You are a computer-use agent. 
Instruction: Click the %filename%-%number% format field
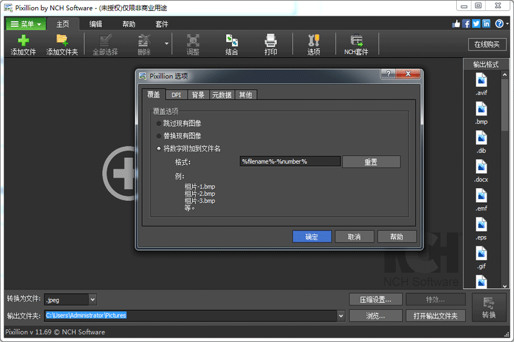290,162
